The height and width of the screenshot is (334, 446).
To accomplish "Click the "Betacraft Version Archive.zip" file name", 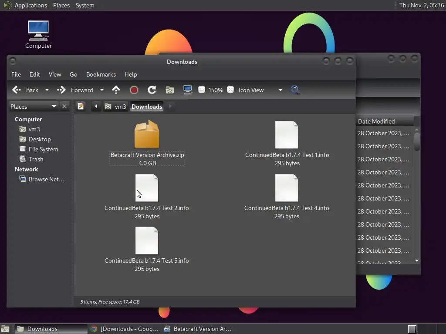I will coord(147,155).
